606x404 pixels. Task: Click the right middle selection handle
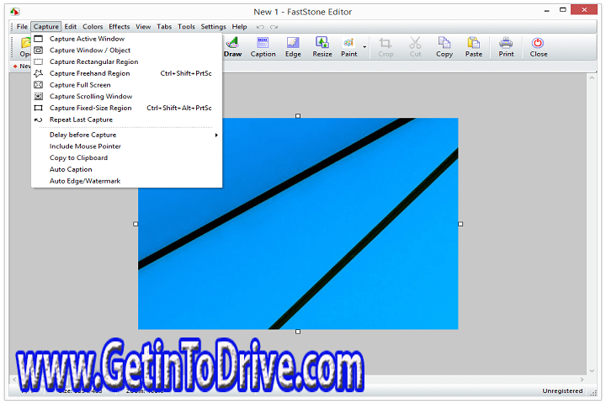click(460, 224)
